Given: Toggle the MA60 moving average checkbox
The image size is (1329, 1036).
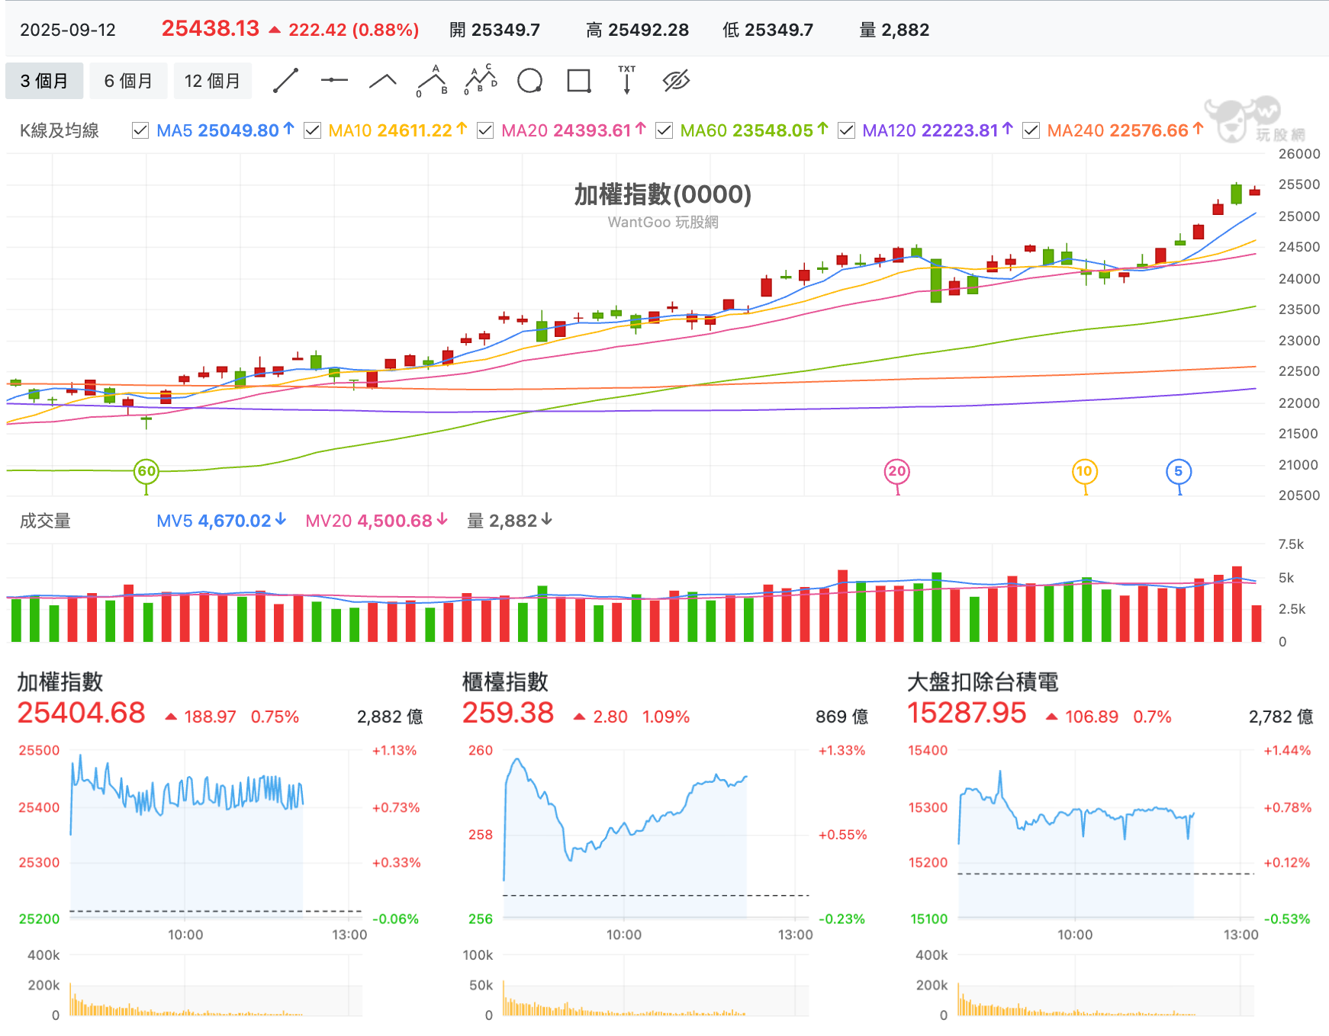Looking at the screenshot, I should 664,130.
